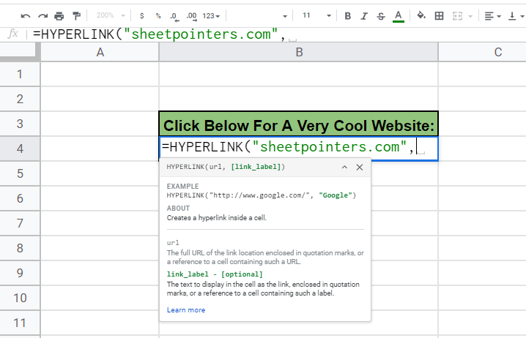Open the 123 more formats dropdown

pos(211,16)
